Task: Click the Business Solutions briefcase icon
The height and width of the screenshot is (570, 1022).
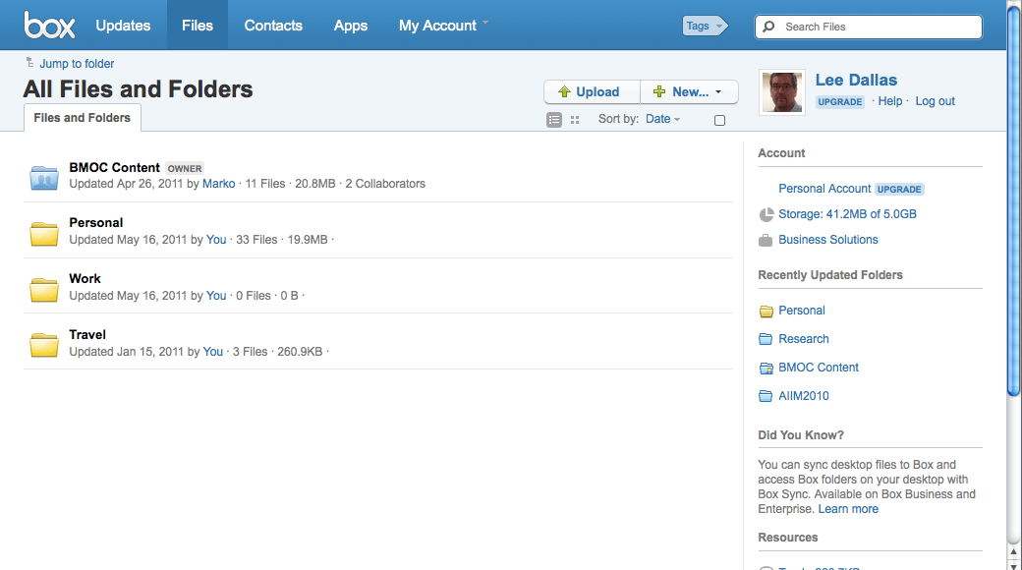Action: [765, 239]
